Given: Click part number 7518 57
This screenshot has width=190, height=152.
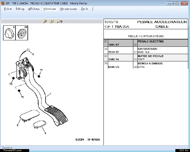Looking at the screenshot, I should 113,52.
